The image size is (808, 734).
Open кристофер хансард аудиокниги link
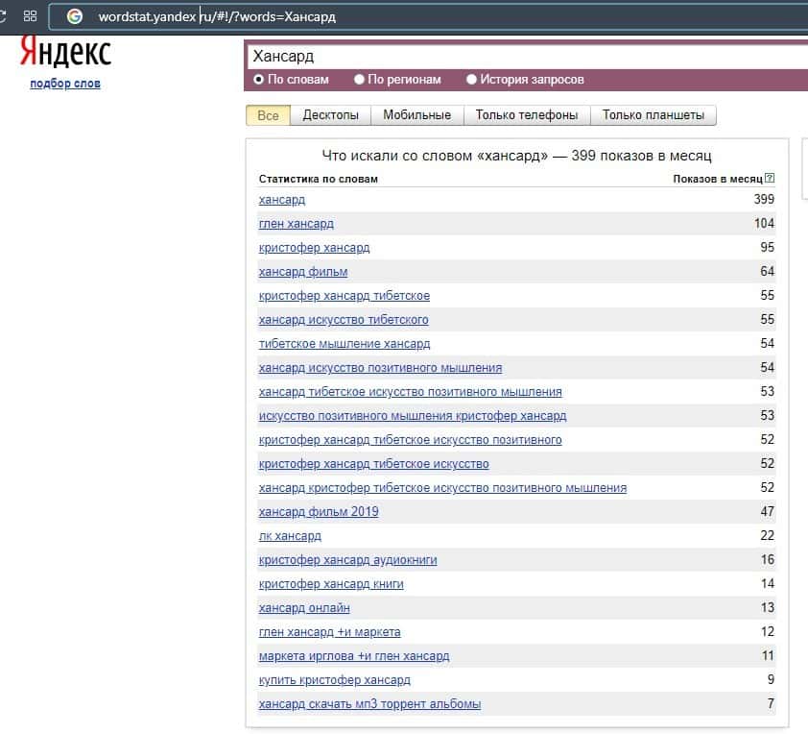347,560
